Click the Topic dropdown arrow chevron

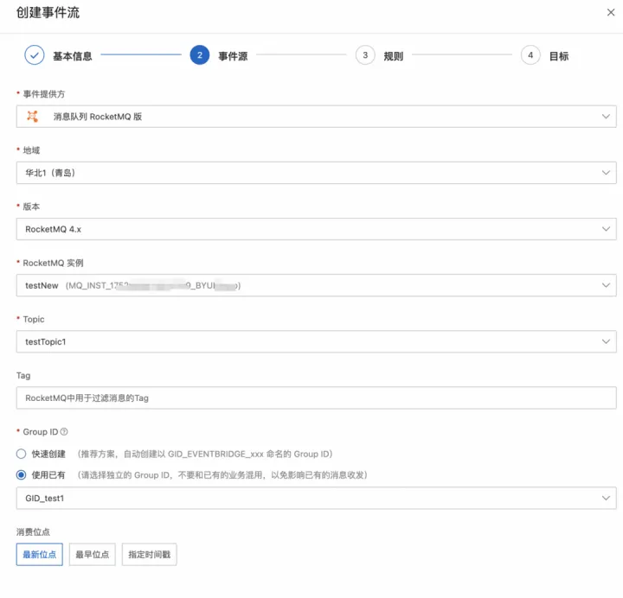(x=606, y=341)
